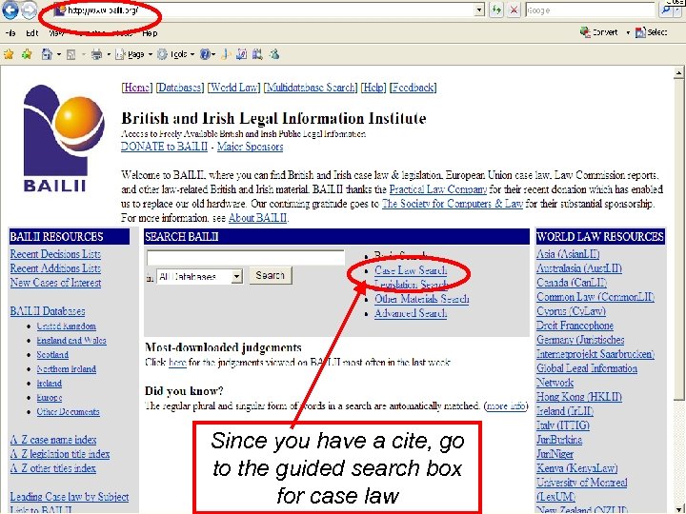Screen dimensions: 686x514
Task: Click DONATE to BAILII link
Action: (164, 147)
